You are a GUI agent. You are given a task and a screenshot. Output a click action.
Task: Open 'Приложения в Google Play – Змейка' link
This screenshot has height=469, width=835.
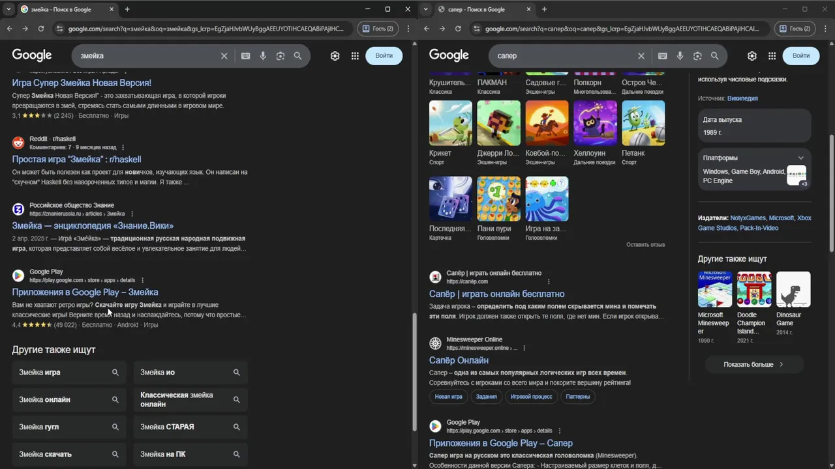[85, 292]
